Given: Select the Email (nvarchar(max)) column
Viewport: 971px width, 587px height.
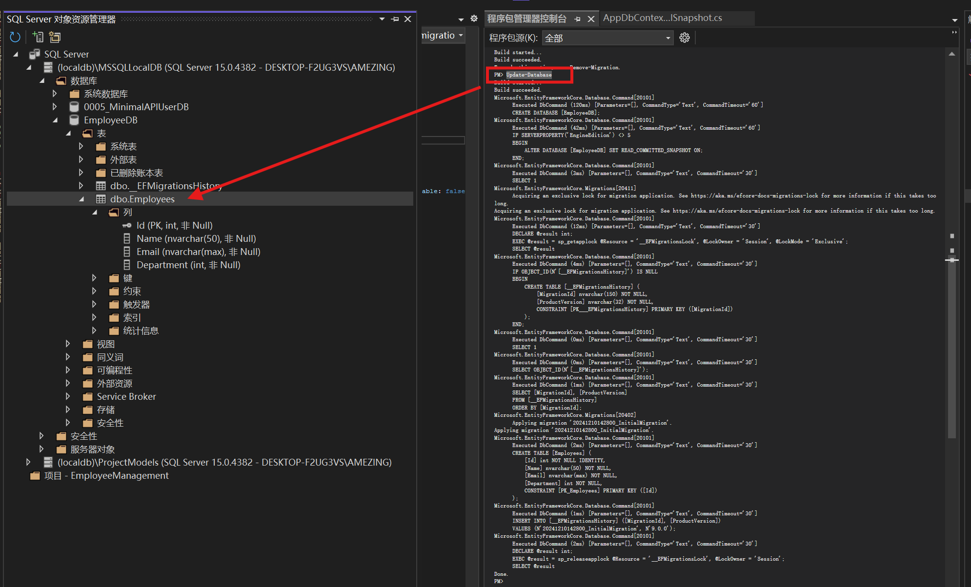Looking at the screenshot, I should [198, 252].
